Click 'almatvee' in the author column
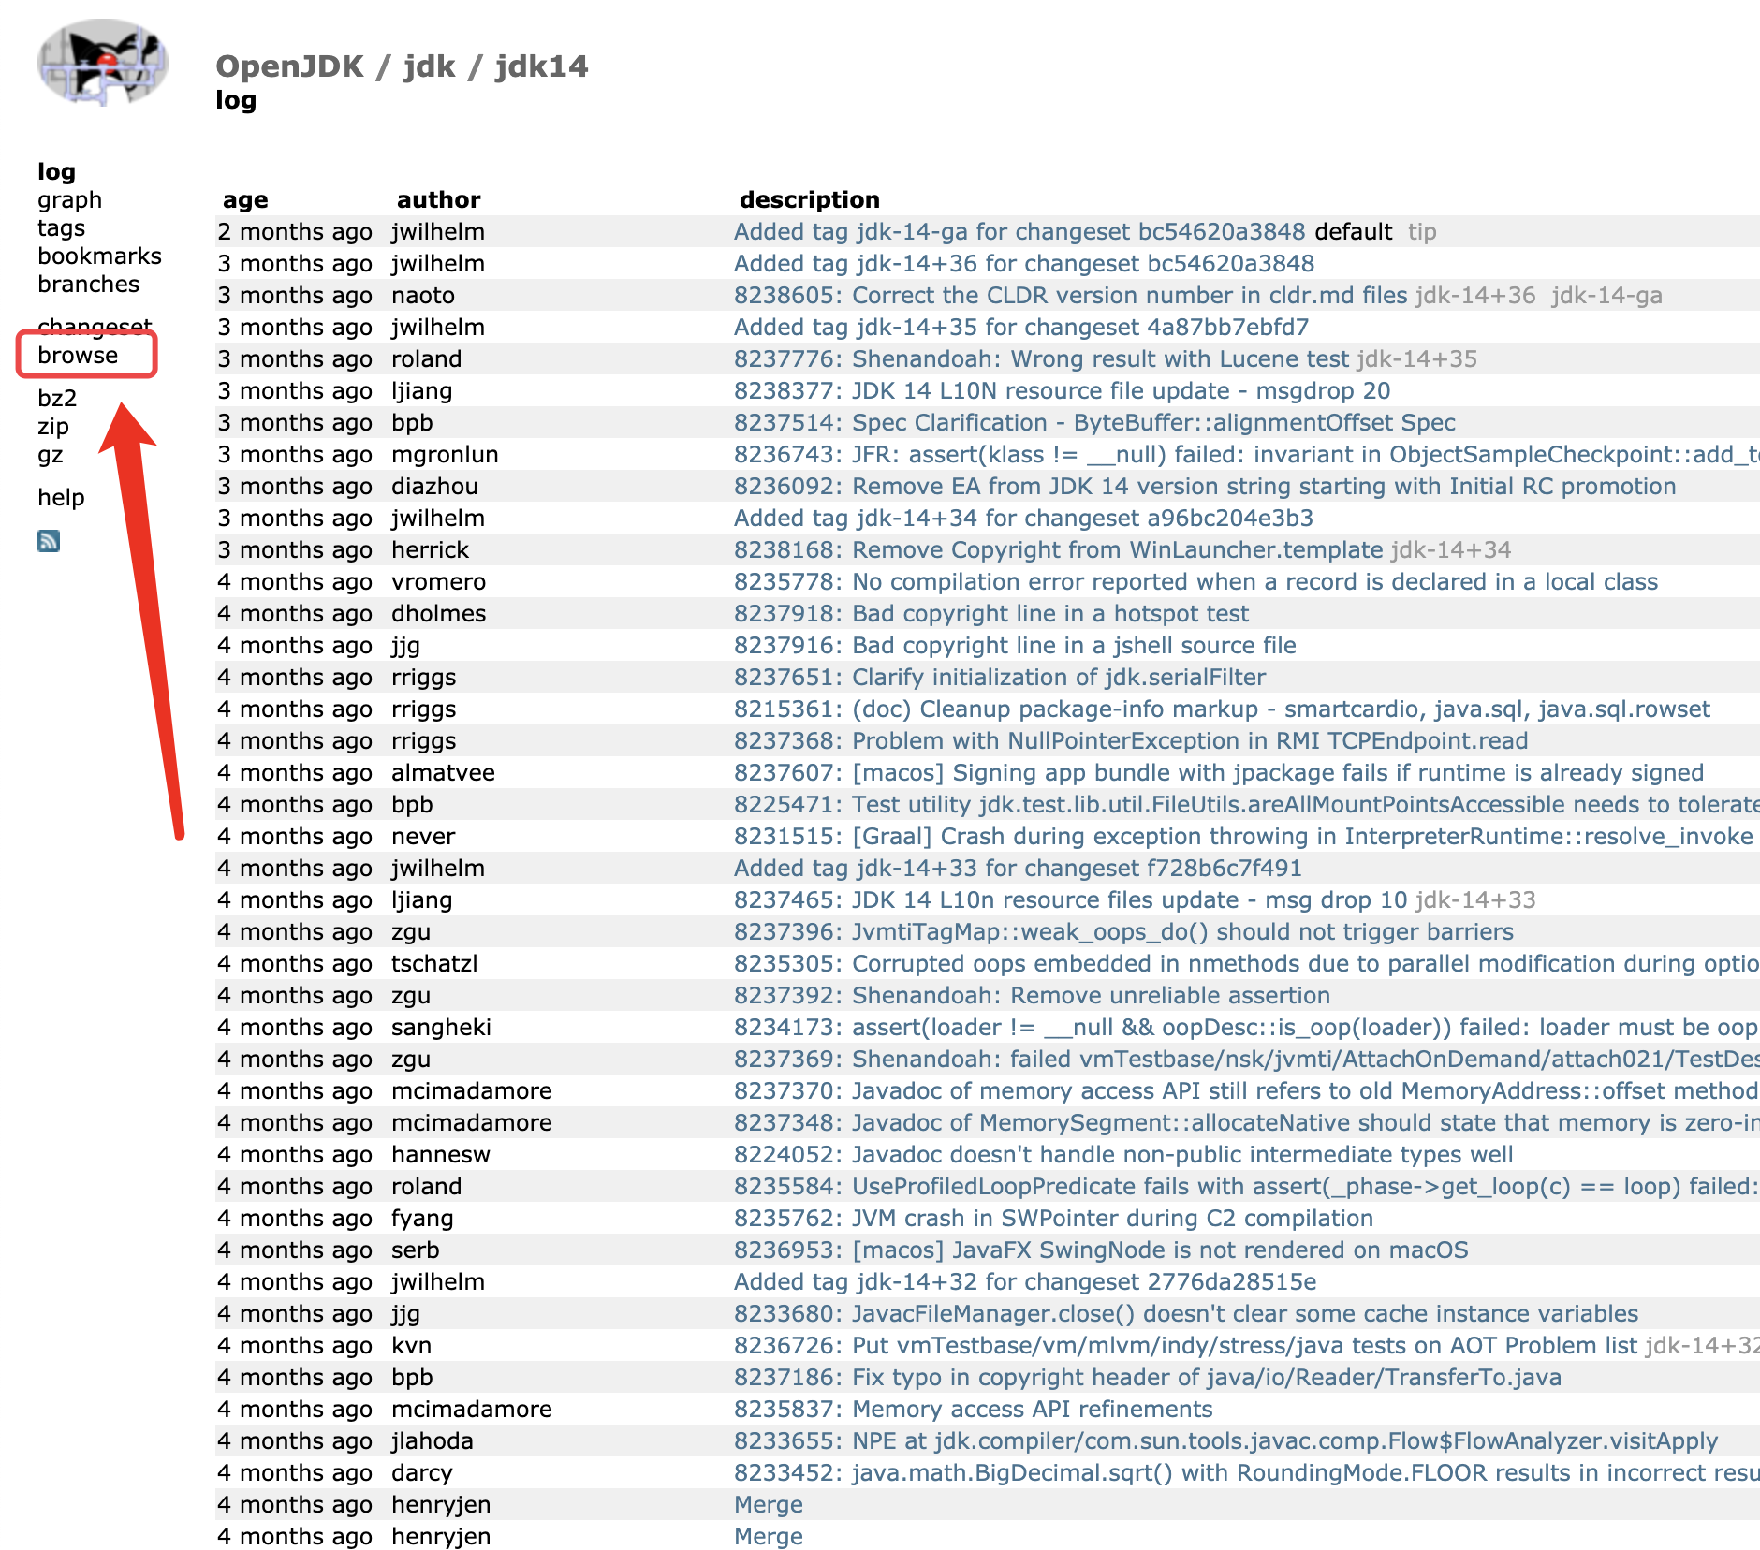 coord(443,773)
